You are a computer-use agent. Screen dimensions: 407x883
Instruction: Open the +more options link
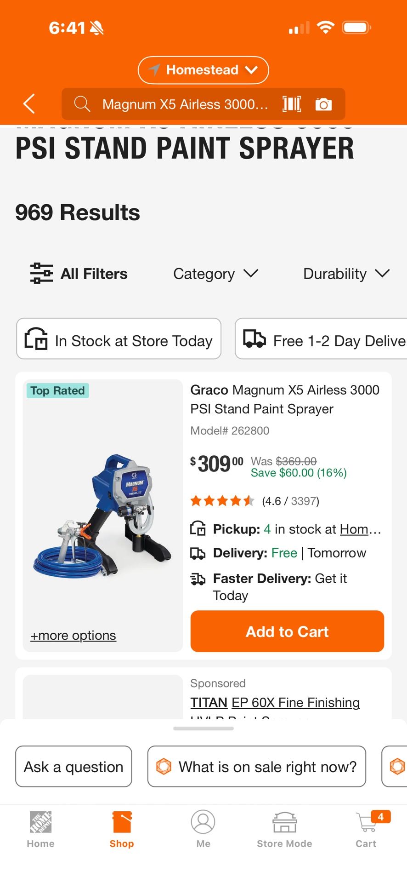73,635
